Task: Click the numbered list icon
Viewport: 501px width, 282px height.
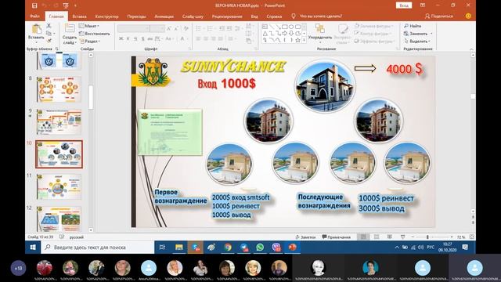Action: coord(210,29)
